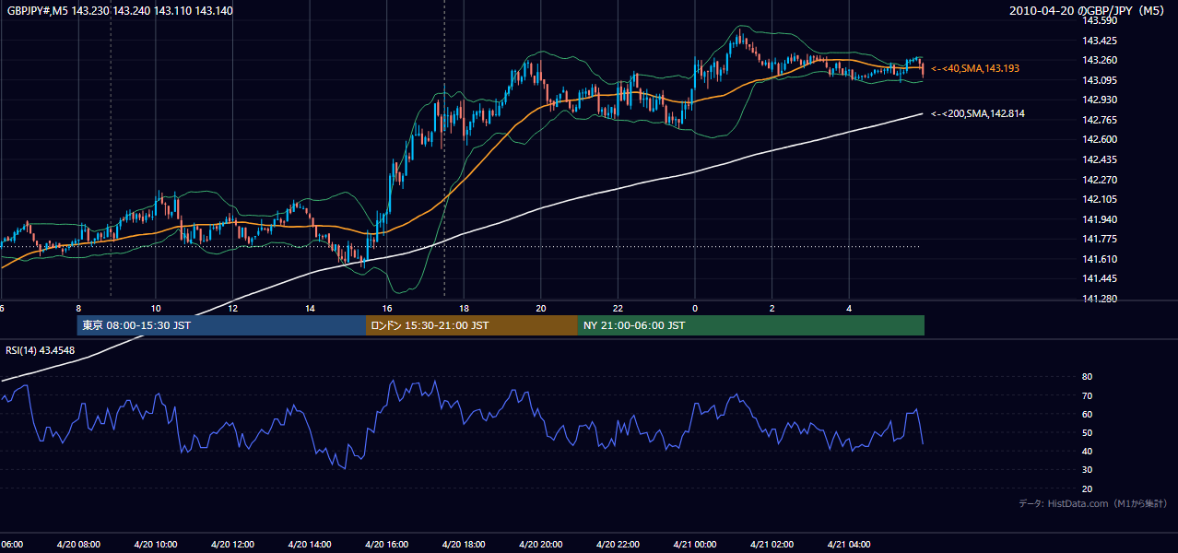Click the bottom date label 4/21 02:00

point(772,544)
